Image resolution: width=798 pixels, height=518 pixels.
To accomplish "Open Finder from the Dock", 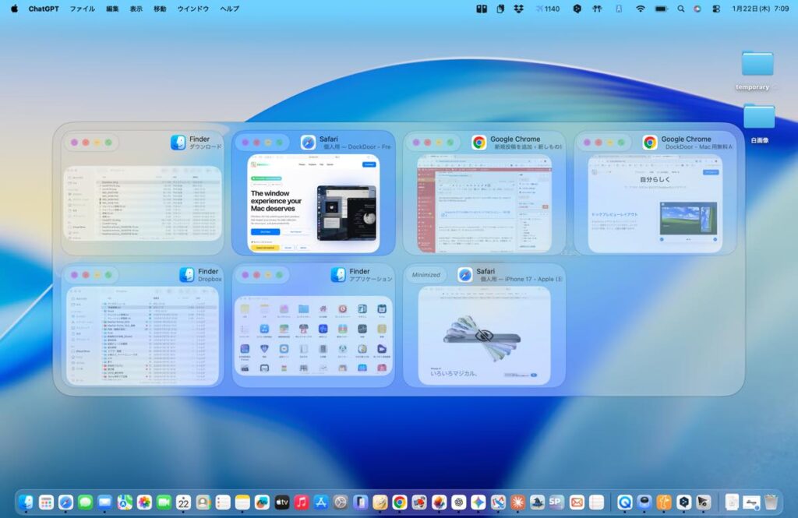I will (26, 502).
